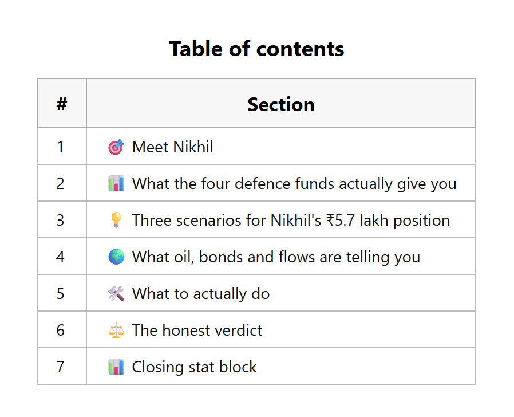Open What the four defence funds actually give you
Screen dimensions: 514x417
[x=294, y=184]
